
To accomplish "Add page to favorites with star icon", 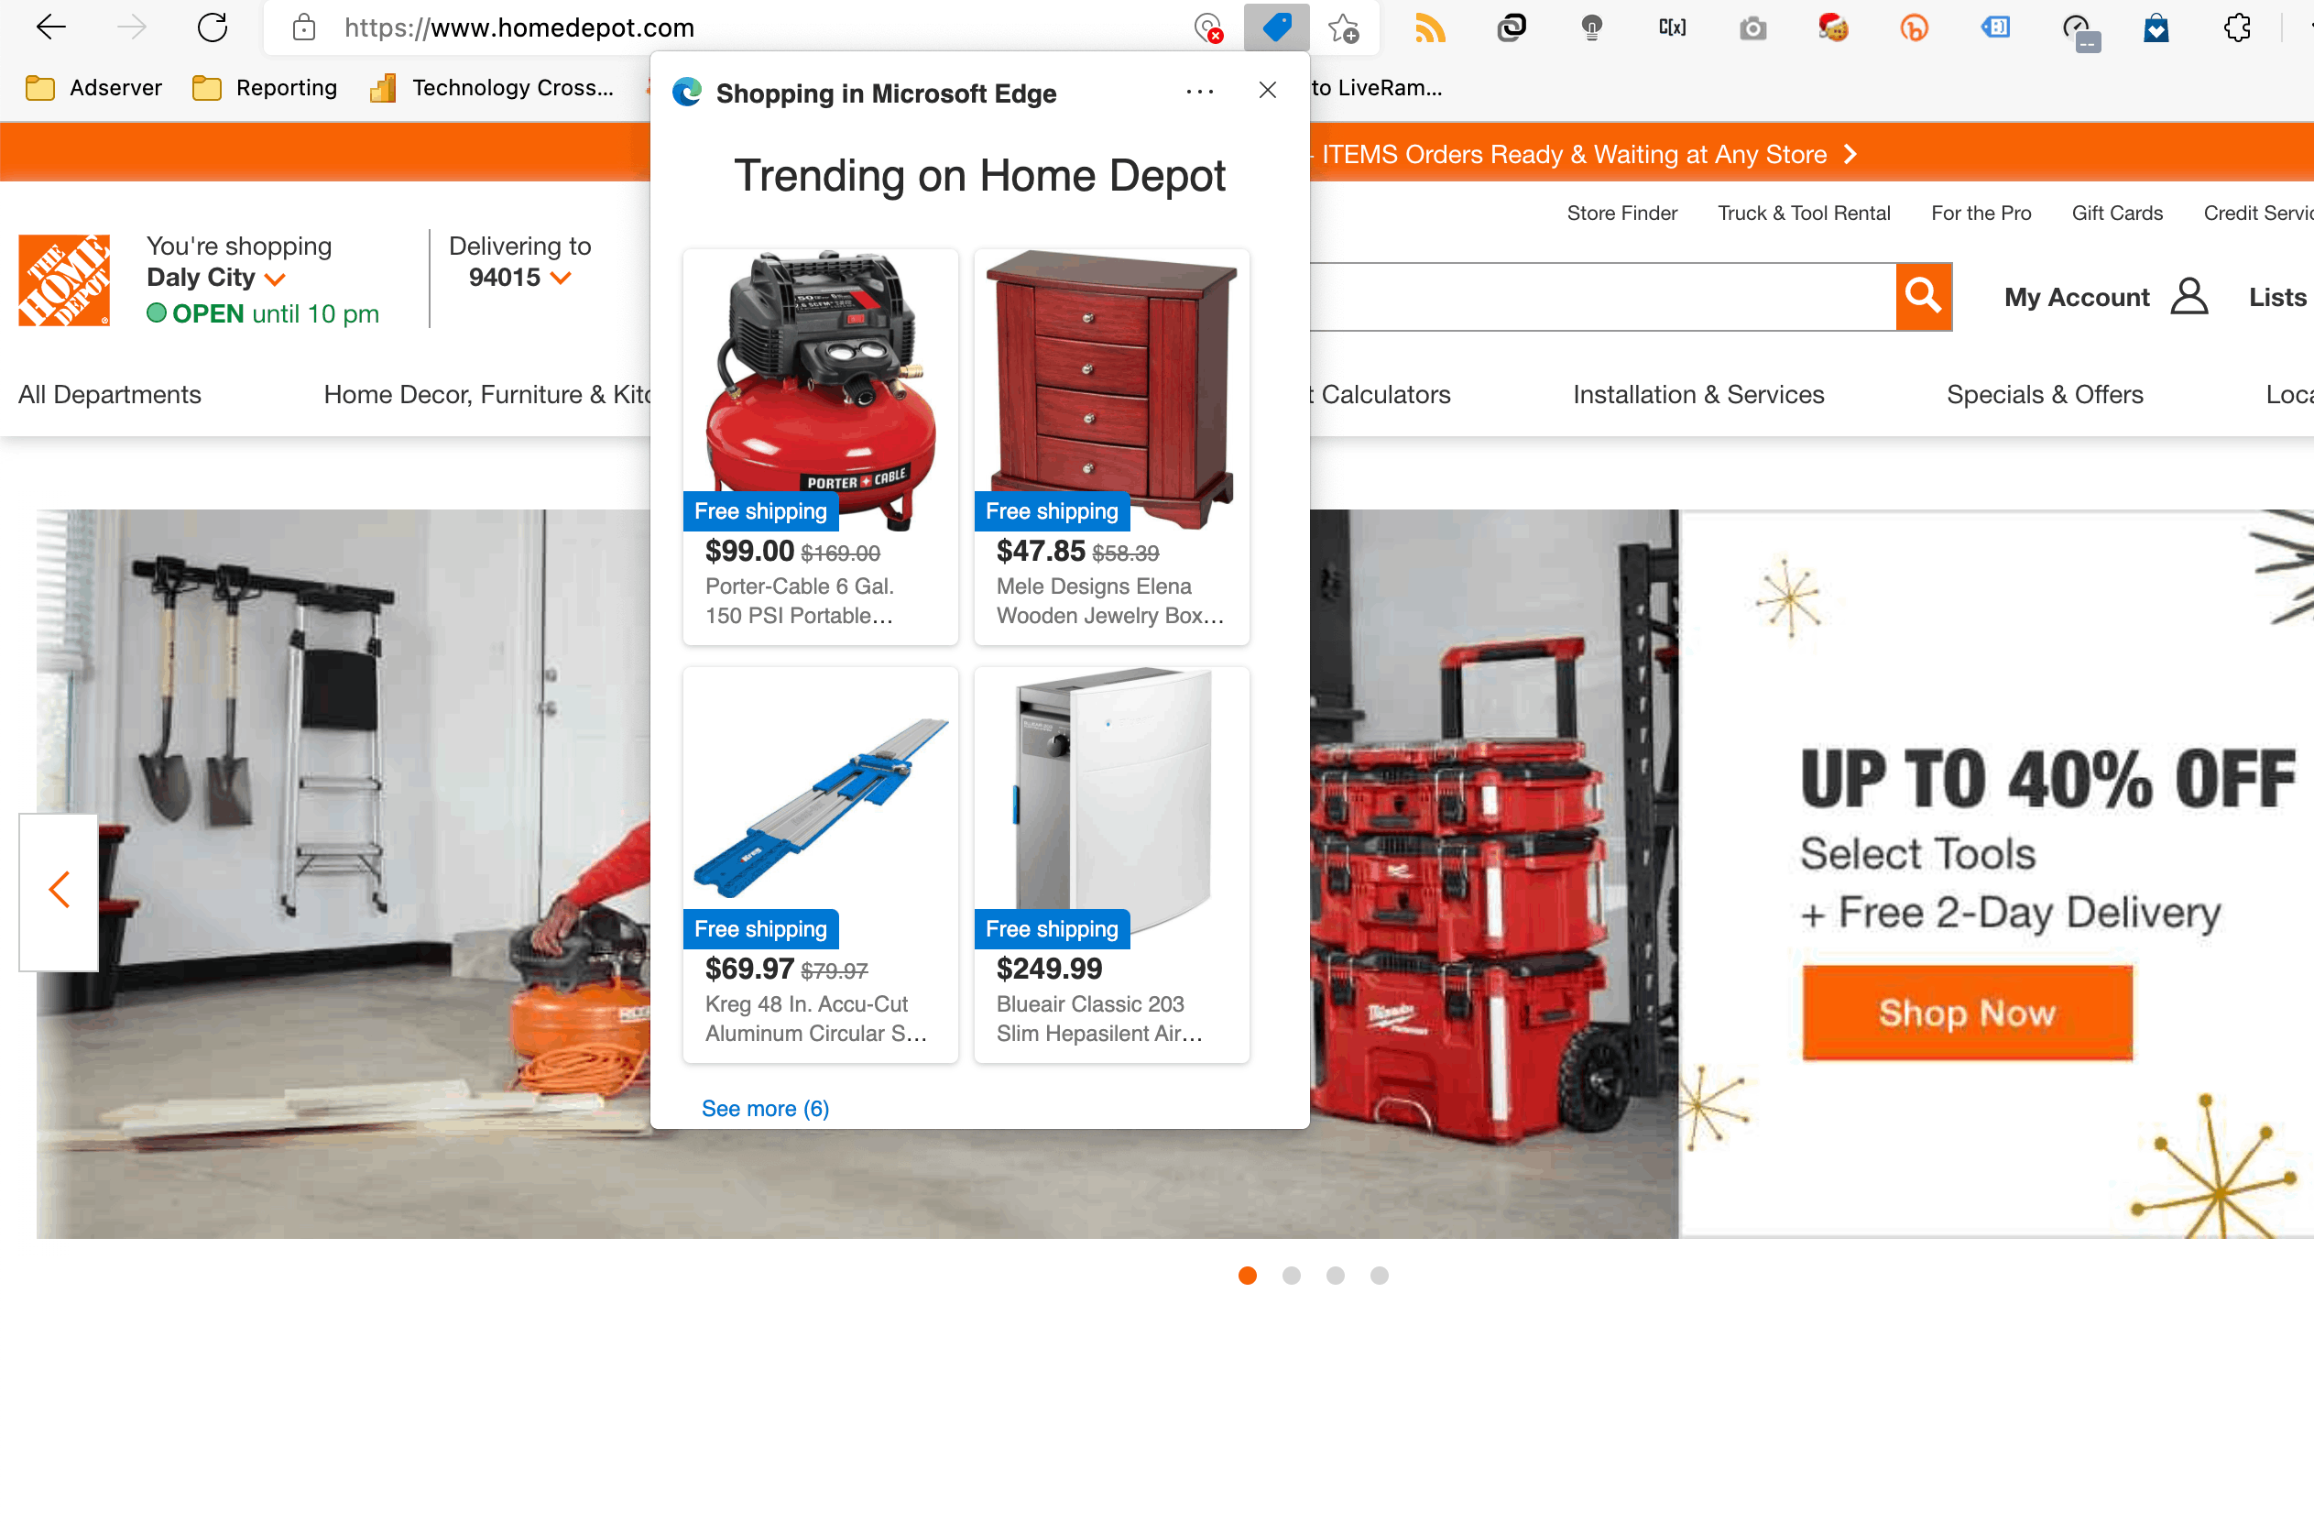I will tap(1344, 27).
